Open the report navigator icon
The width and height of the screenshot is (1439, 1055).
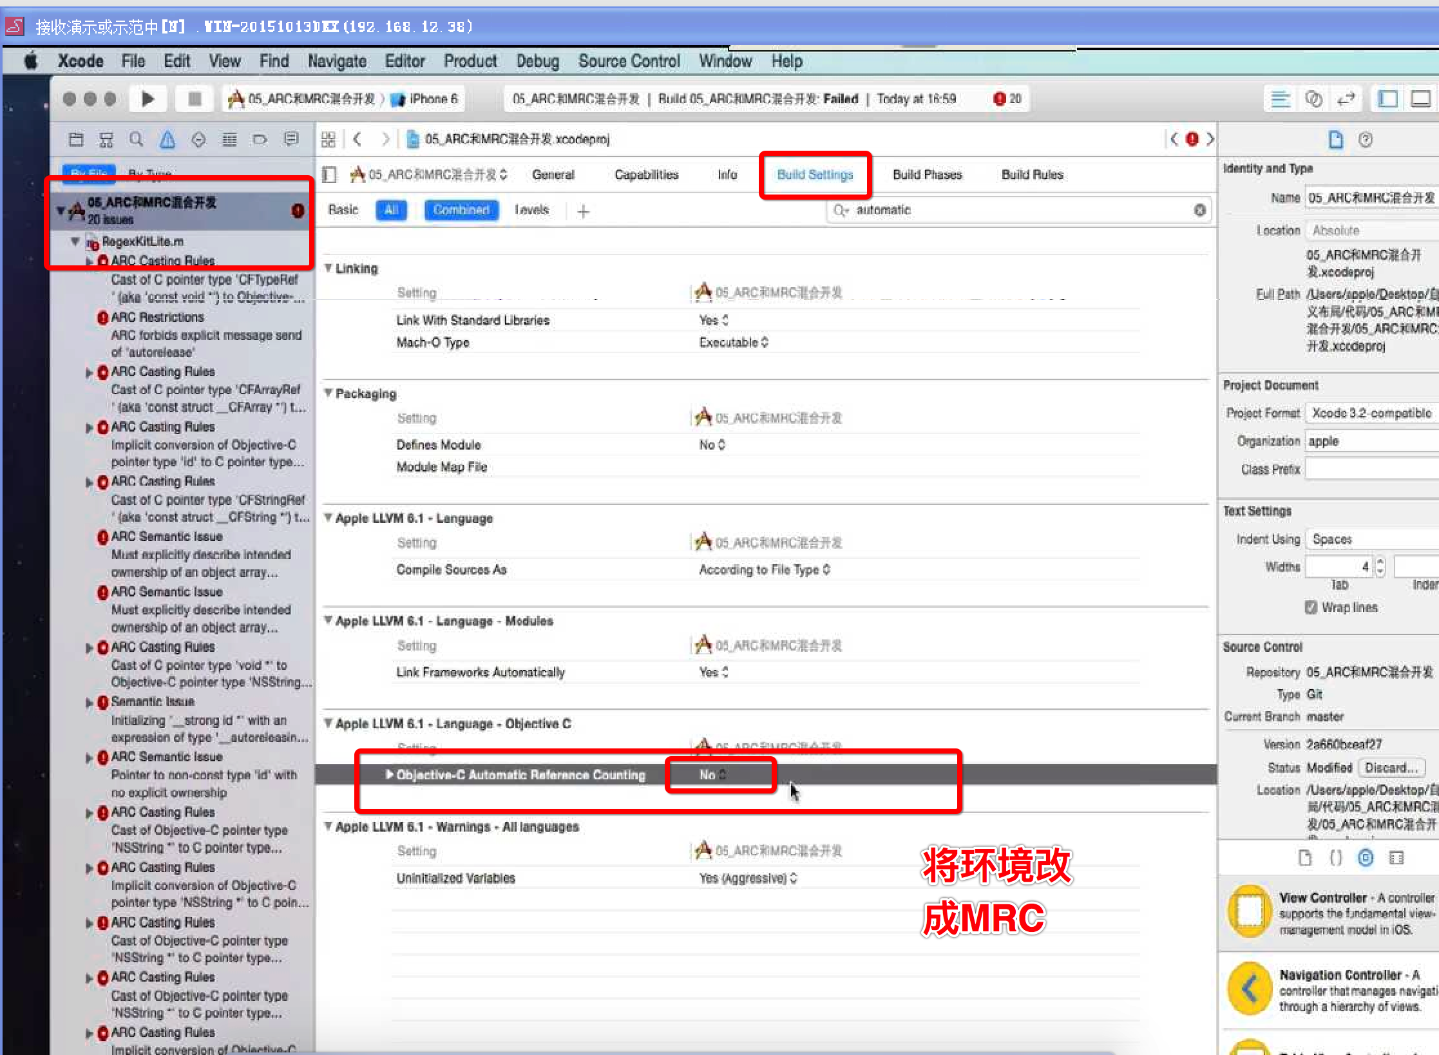pos(291,139)
